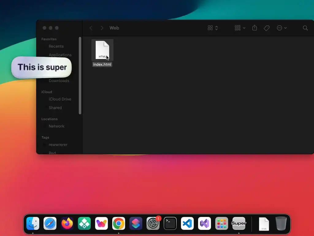This screenshot has height=236, width=314.
Task: Click the Tags section header
Action: click(45, 137)
